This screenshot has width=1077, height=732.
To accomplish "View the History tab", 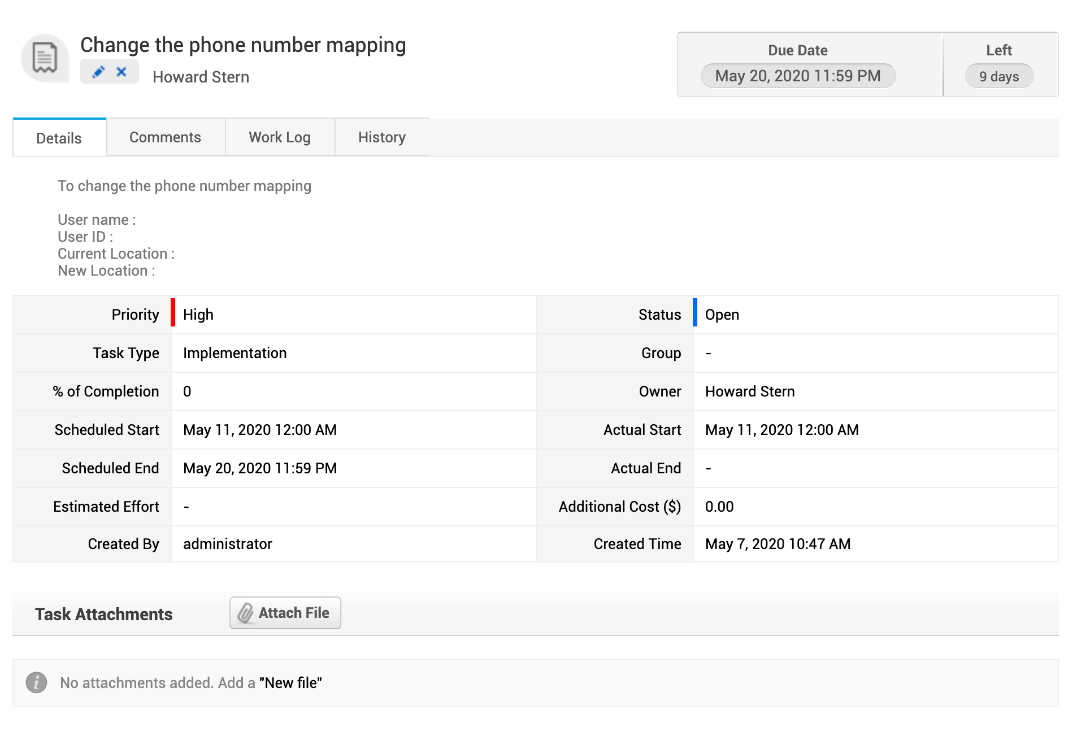I will 382,137.
